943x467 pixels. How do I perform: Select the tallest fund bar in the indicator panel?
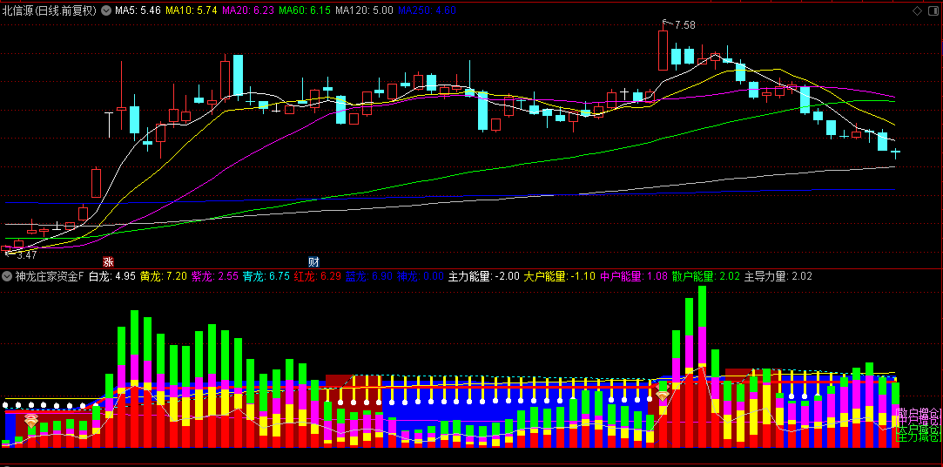coord(702,367)
